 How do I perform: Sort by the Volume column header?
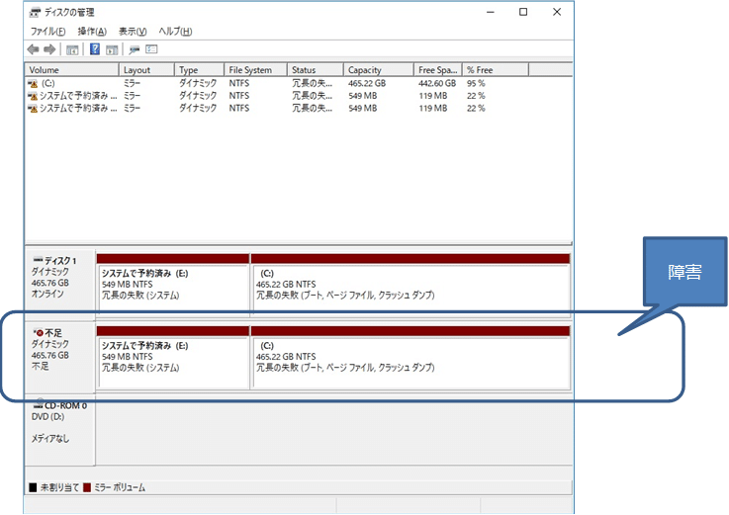tap(72, 70)
